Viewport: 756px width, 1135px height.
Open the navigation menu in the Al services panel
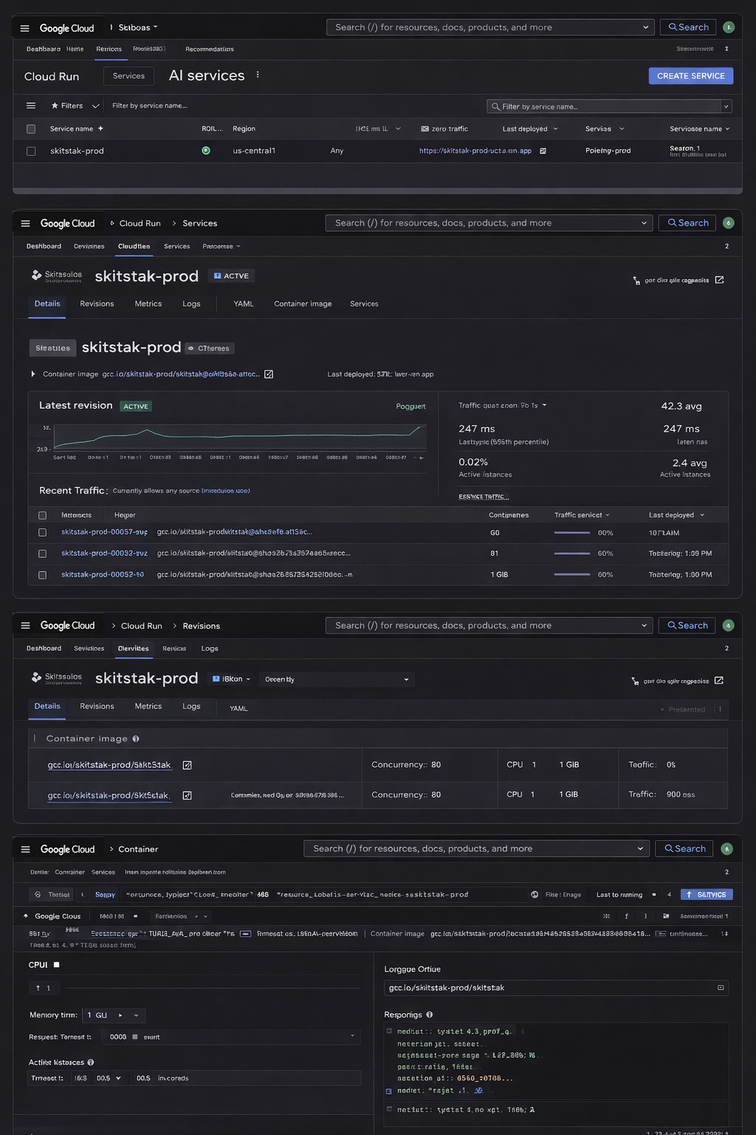[24, 28]
